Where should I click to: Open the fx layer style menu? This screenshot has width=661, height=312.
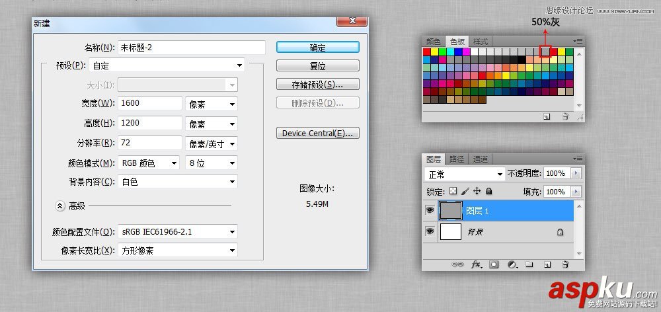(477, 264)
